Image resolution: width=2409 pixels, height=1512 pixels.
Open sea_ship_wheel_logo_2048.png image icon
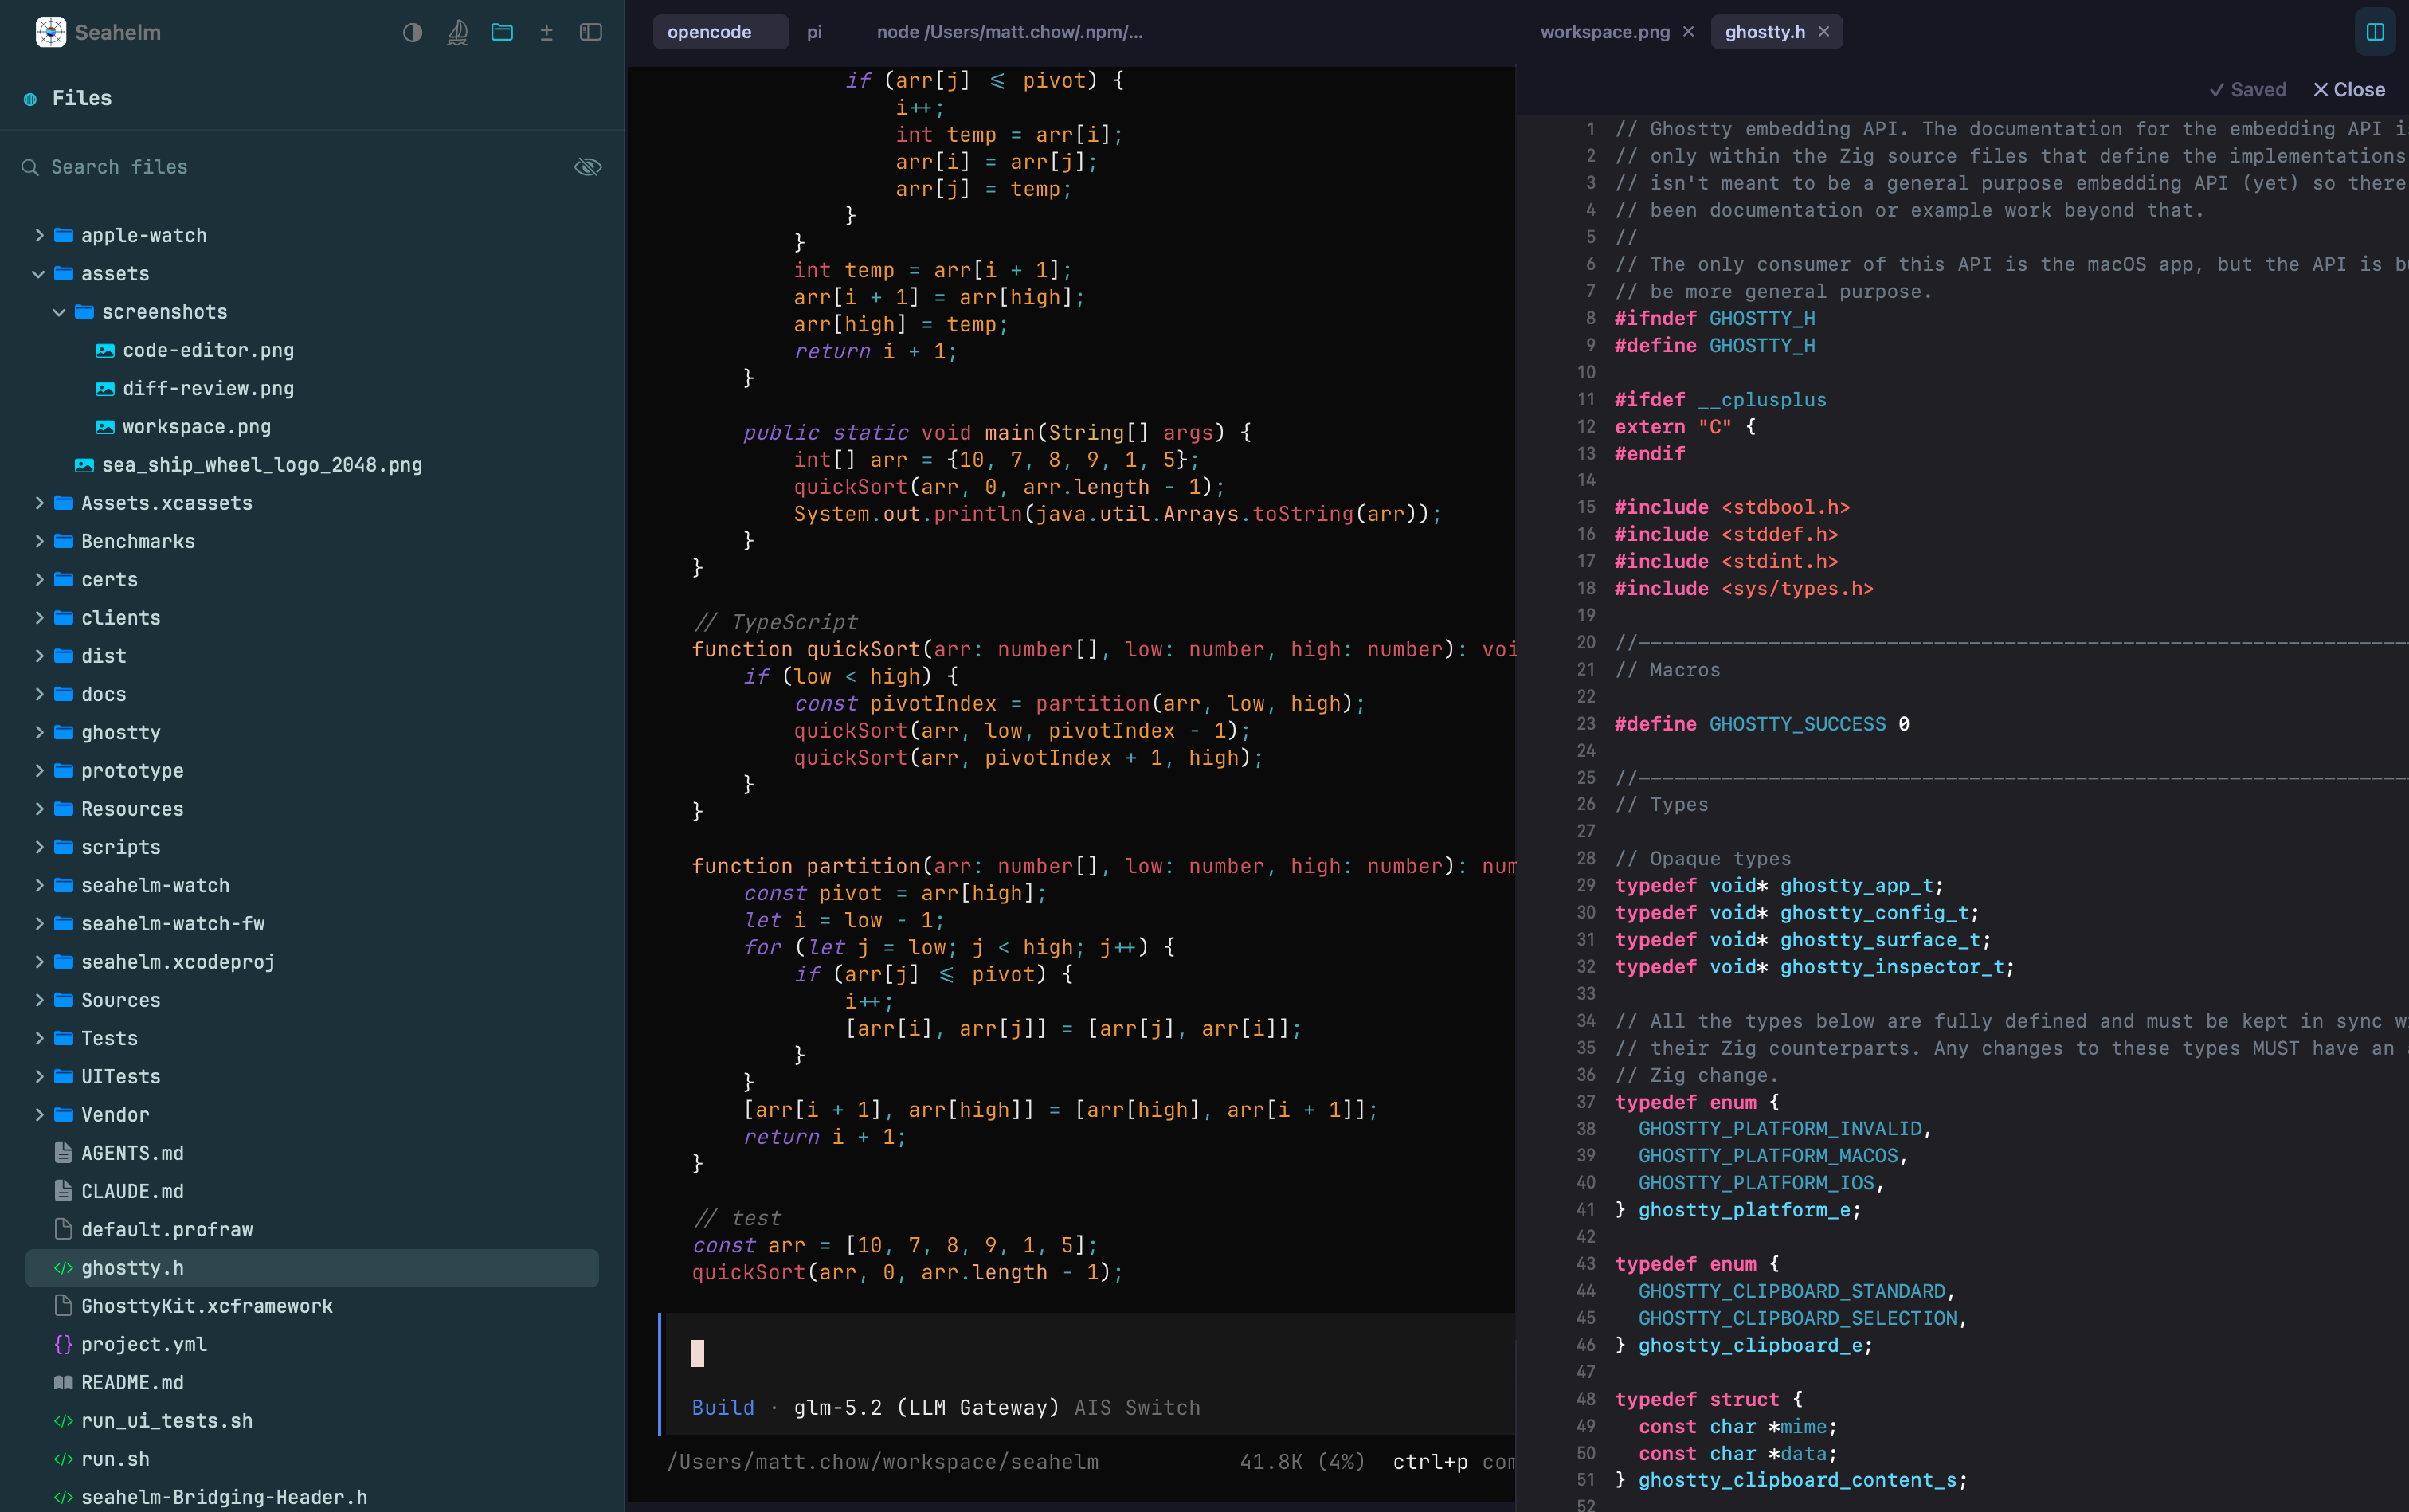[85, 465]
